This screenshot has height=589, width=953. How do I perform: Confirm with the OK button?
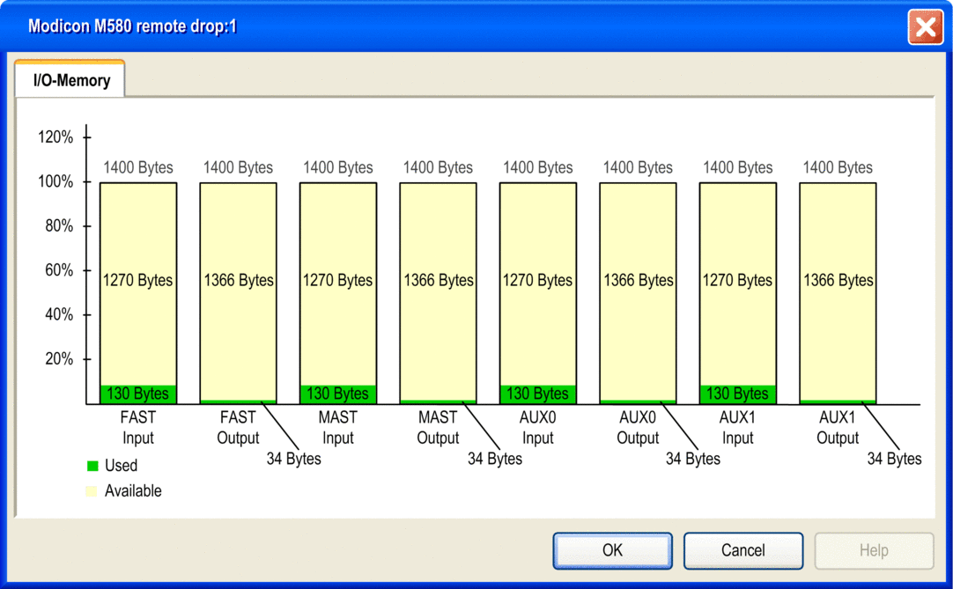pos(613,551)
